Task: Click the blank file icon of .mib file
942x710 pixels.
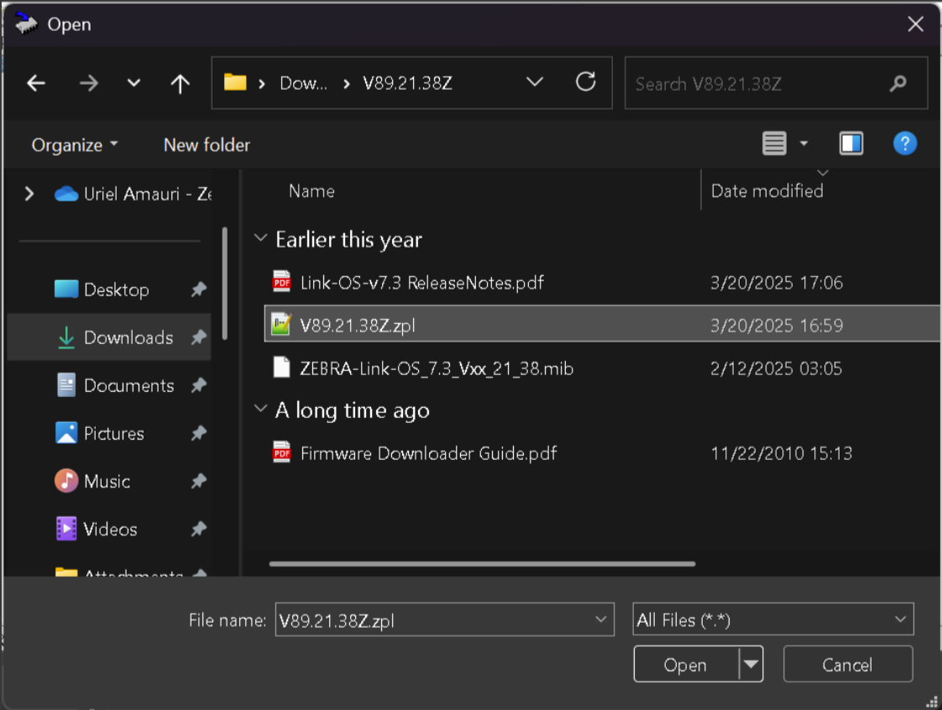Action: [282, 367]
